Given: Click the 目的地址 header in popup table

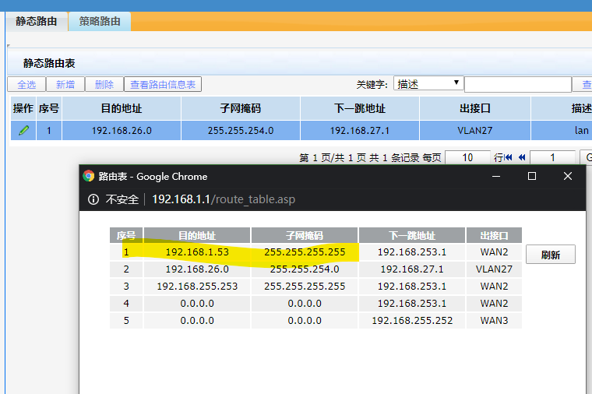Looking at the screenshot, I should click(x=197, y=235).
